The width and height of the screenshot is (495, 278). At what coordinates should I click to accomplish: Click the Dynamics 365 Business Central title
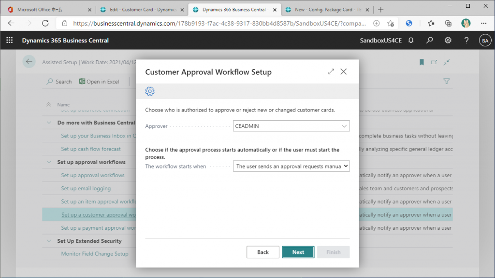tap(65, 41)
